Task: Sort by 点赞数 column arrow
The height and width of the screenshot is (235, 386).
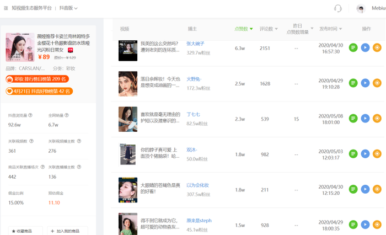Action: click(251, 29)
